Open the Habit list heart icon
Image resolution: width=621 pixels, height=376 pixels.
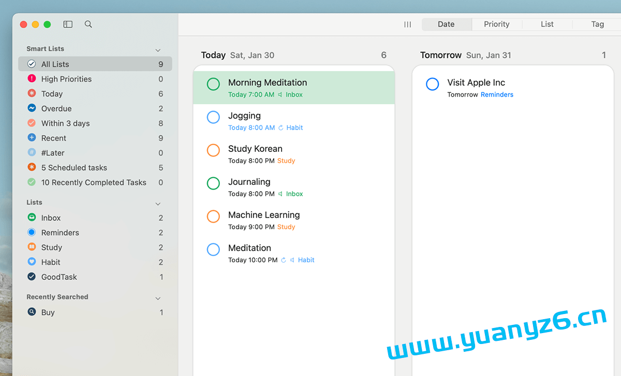[32, 262]
